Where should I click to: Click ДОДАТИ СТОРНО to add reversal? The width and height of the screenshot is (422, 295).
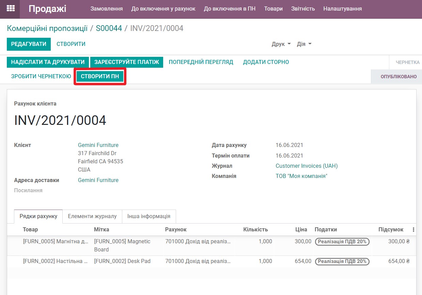pos(266,62)
